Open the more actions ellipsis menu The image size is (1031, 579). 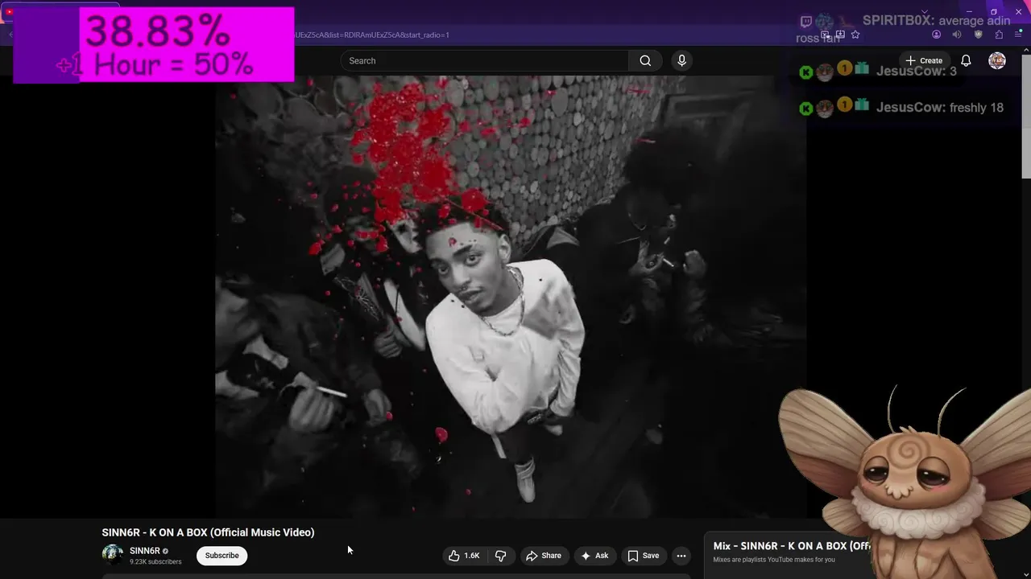point(681,556)
